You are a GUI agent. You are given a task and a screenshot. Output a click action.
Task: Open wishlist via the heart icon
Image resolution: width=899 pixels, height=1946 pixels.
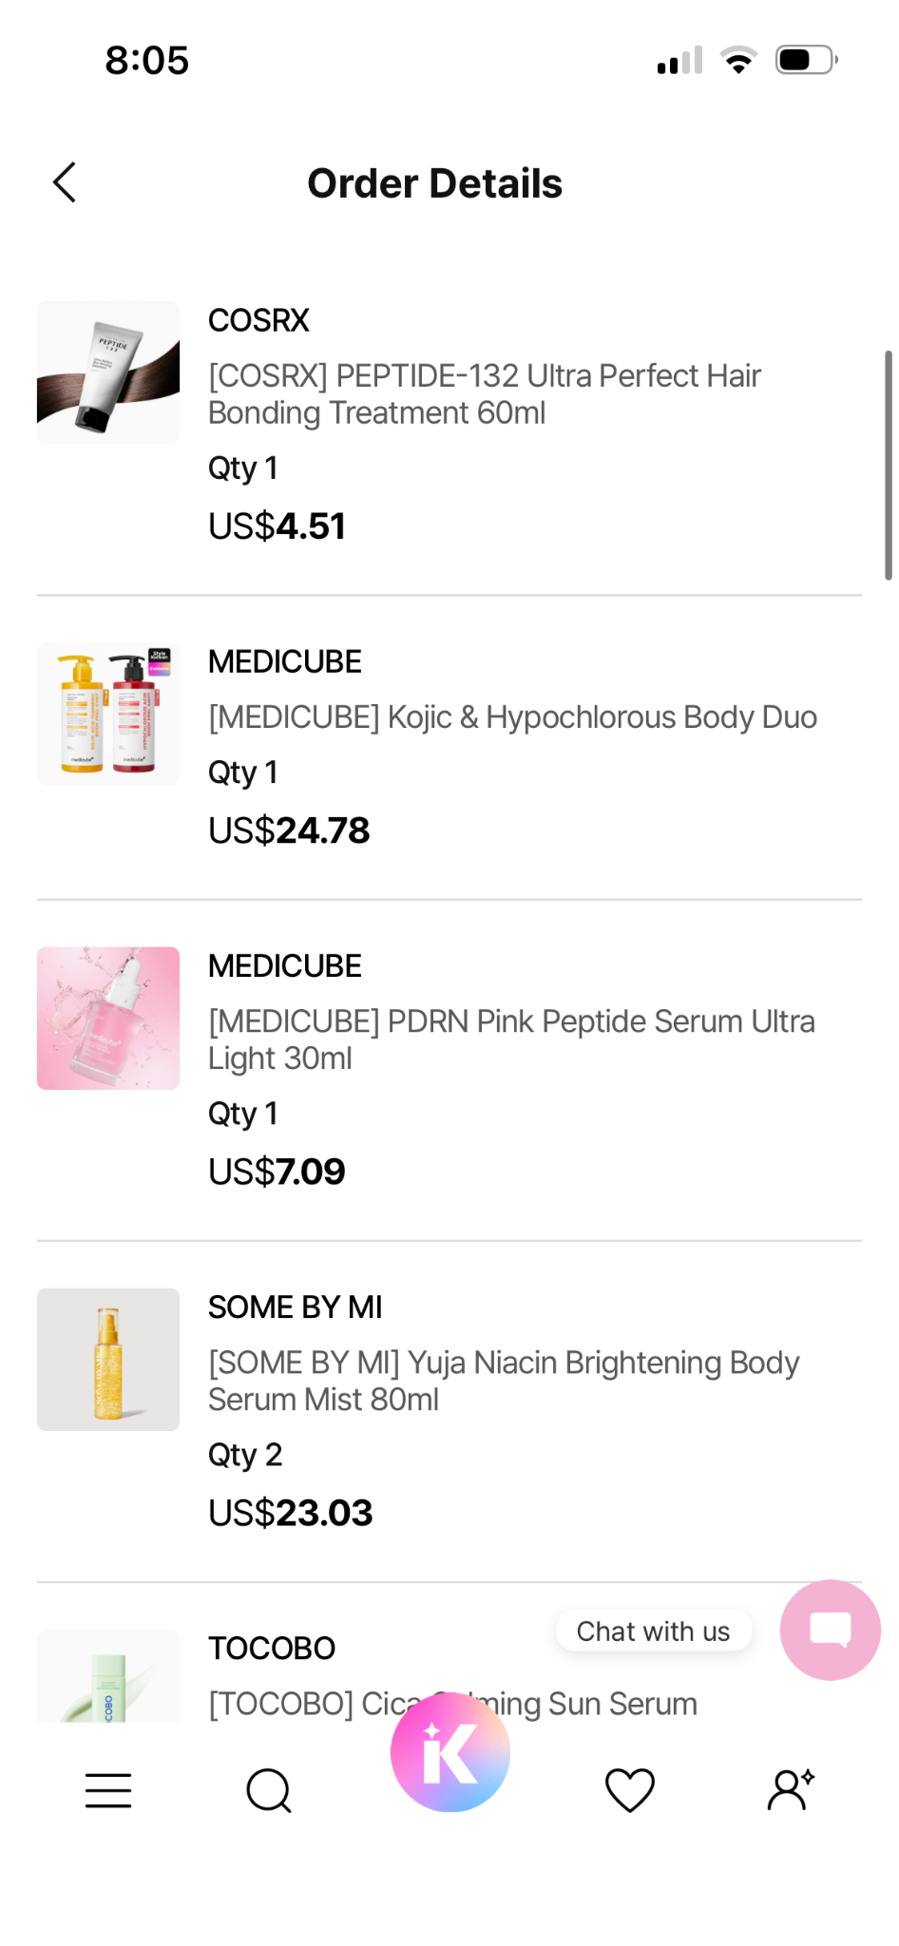pos(630,1790)
